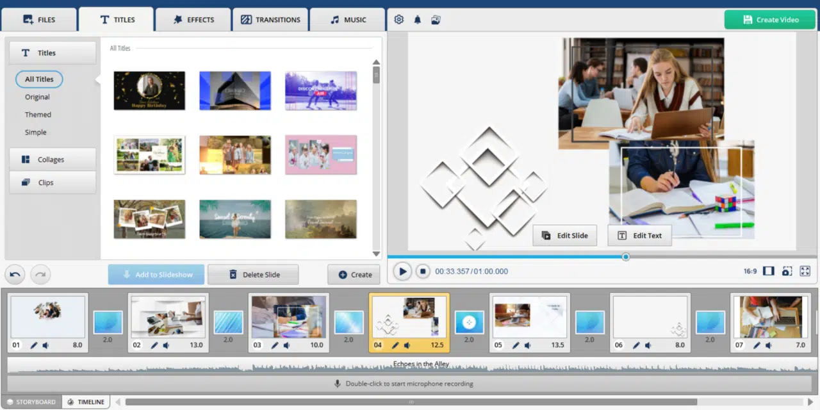The width and height of the screenshot is (820, 410).
Task: Enter fullscreen preview mode
Action: click(805, 271)
